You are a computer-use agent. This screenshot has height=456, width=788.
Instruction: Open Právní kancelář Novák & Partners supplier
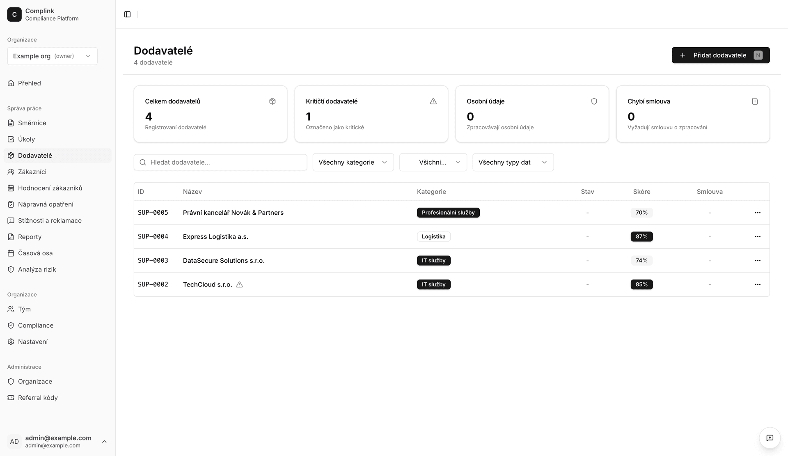[x=233, y=213]
